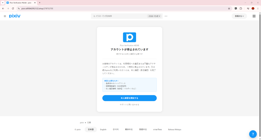Close the Pixiv Verification tab

[x=35, y=3]
